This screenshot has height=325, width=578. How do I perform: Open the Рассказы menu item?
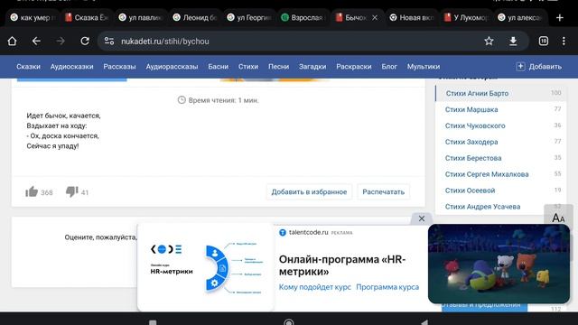[119, 67]
